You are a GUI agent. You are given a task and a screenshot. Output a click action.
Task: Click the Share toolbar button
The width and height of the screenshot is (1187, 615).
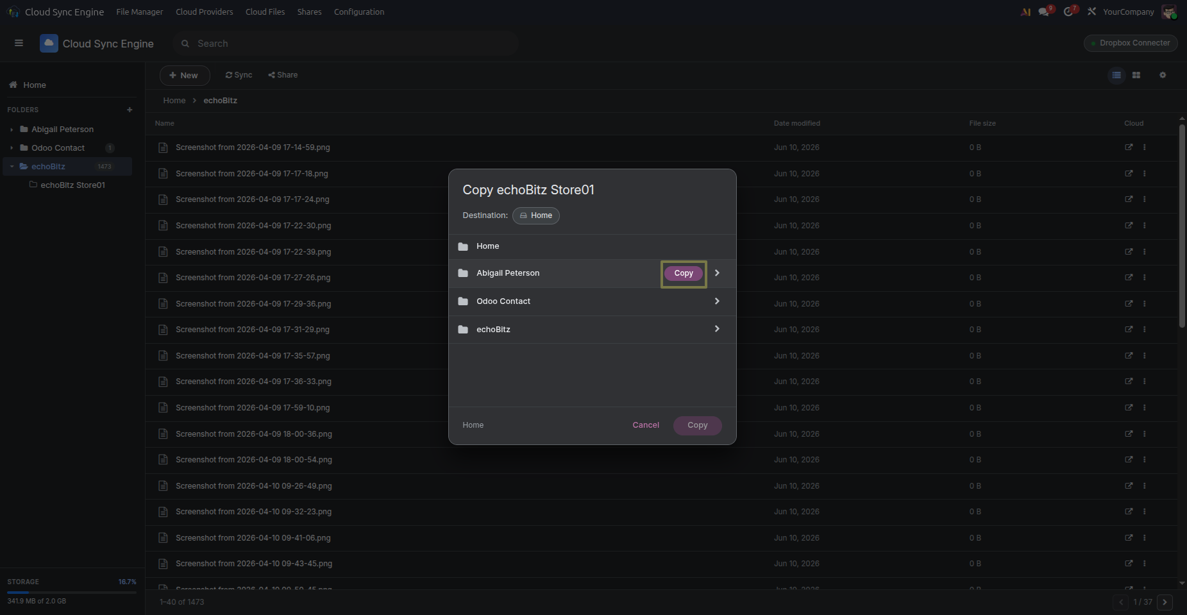[x=283, y=75]
